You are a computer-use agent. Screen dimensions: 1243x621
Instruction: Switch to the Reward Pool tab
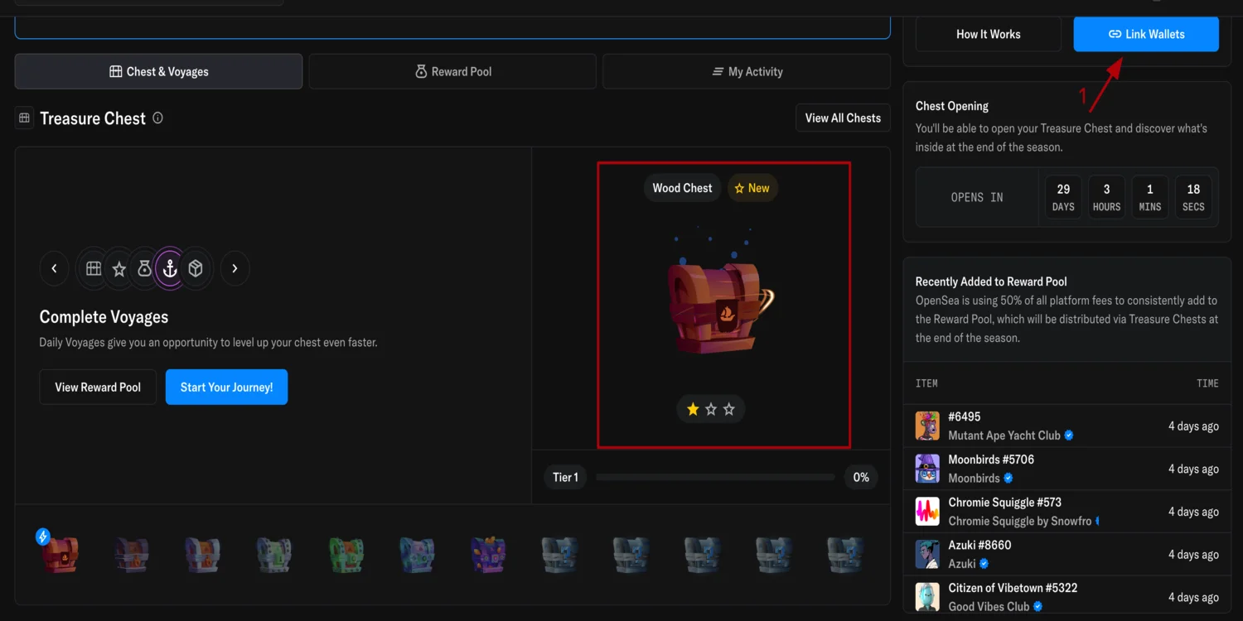click(452, 72)
